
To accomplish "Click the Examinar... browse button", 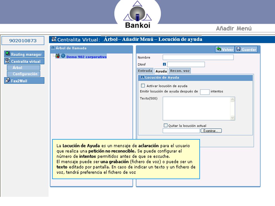I will (211, 131).
